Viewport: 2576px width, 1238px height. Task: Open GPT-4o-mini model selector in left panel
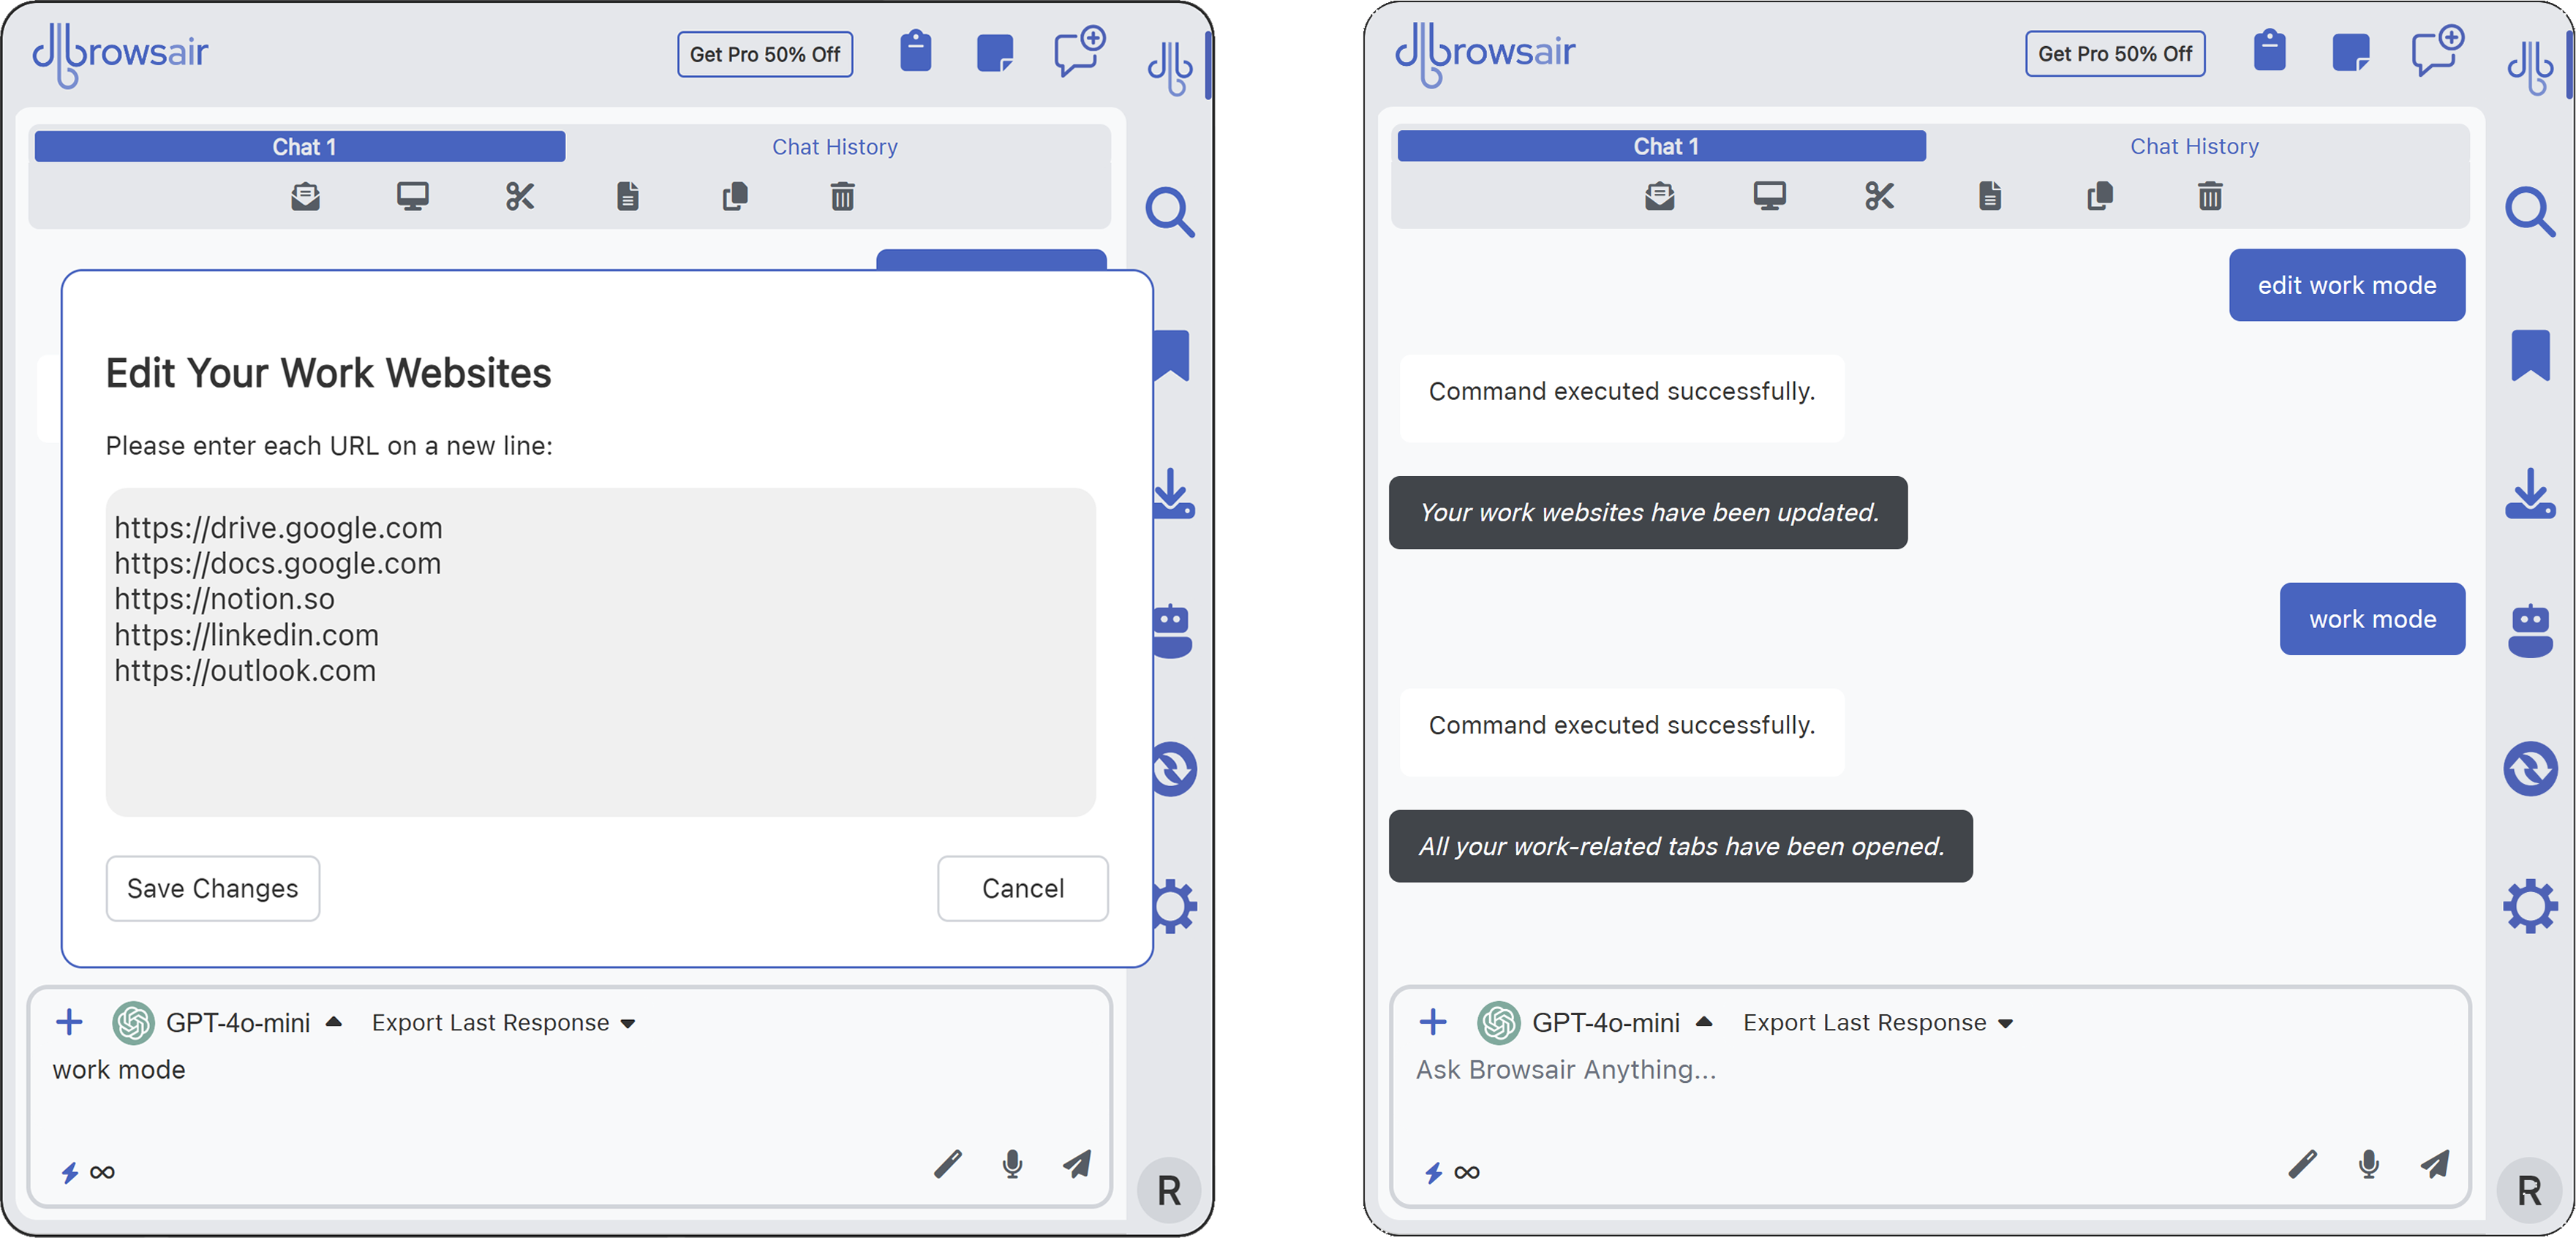coord(238,1022)
